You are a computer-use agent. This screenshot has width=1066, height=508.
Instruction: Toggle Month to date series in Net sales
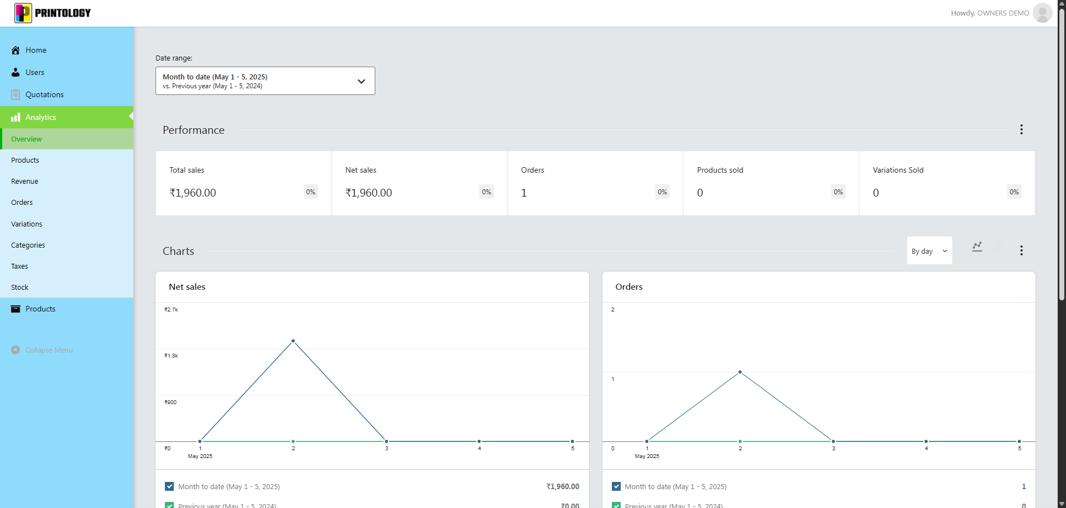[x=169, y=486]
